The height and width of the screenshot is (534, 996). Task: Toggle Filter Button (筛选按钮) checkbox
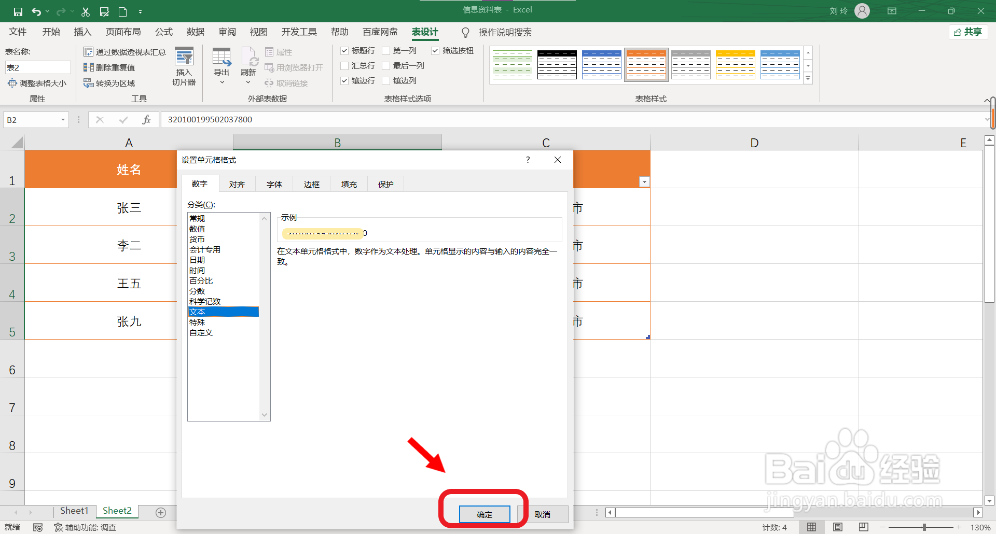[435, 51]
